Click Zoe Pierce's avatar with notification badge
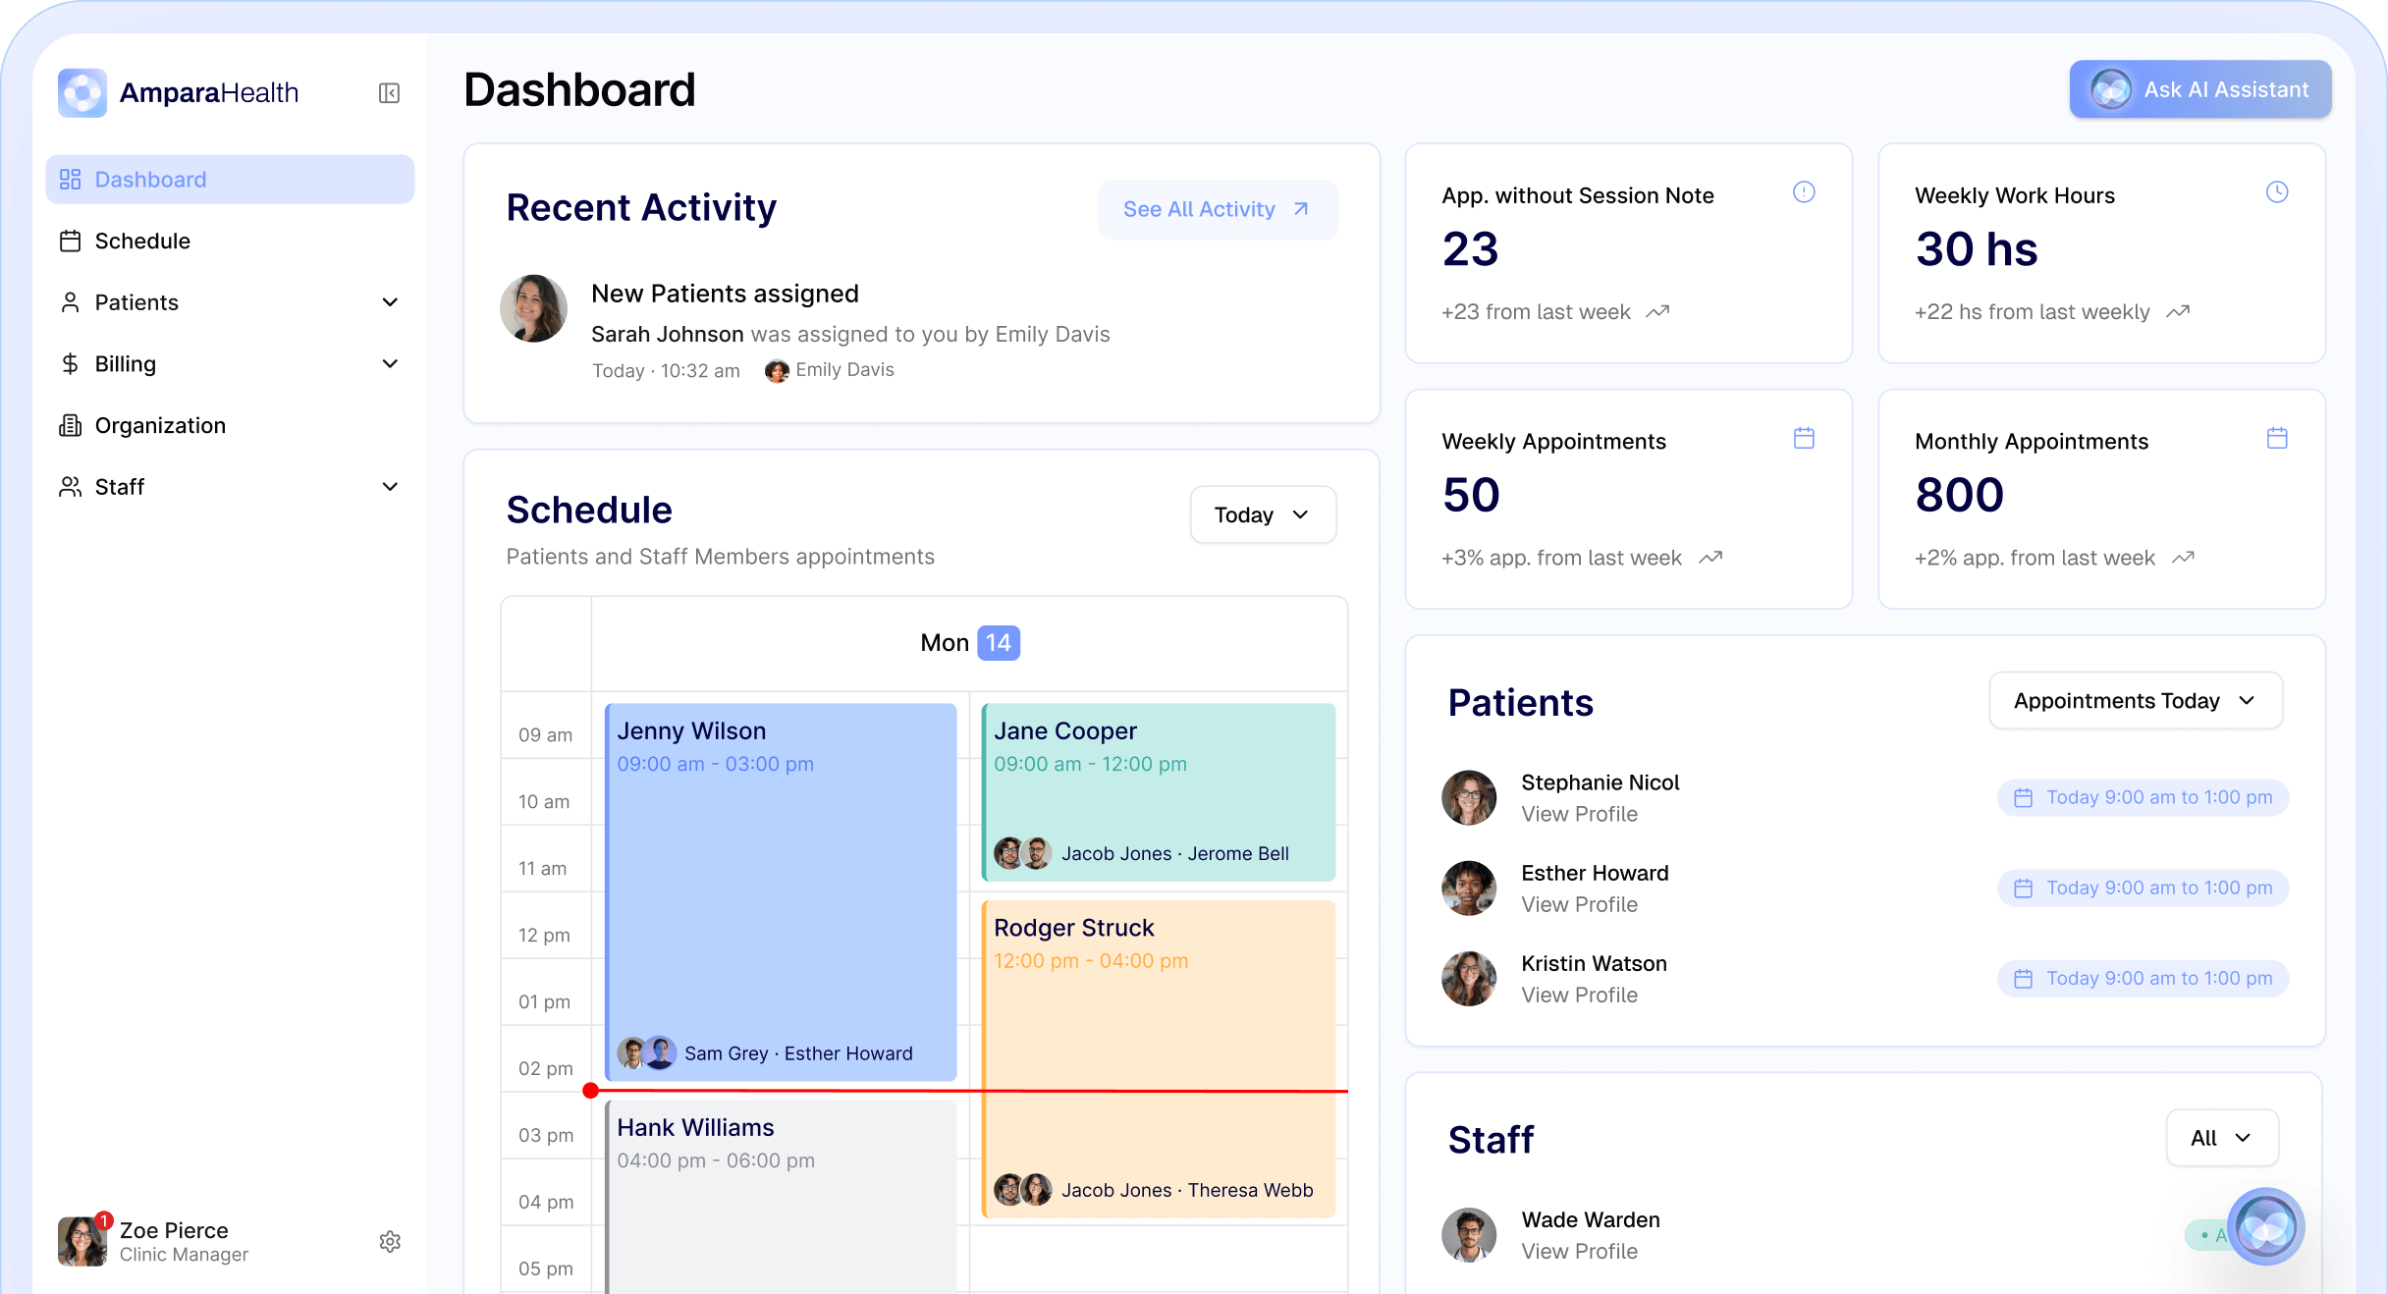Viewport: 2388px width, 1294px height. click(83, 1241)
